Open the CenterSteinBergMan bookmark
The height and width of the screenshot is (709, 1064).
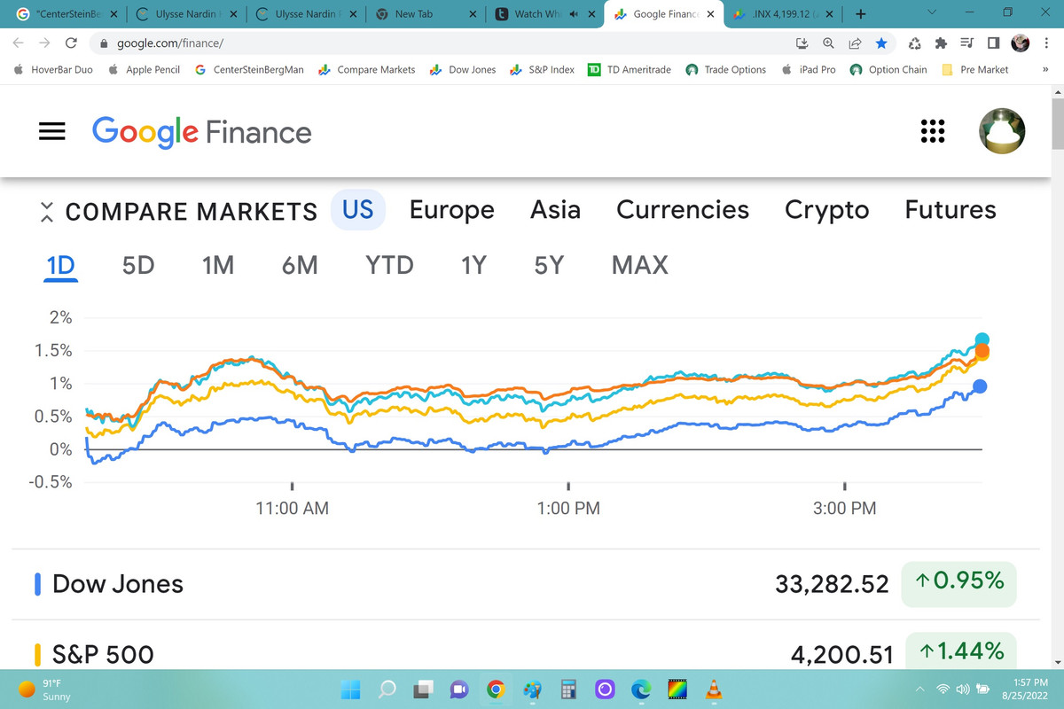(x=249, y=69)
